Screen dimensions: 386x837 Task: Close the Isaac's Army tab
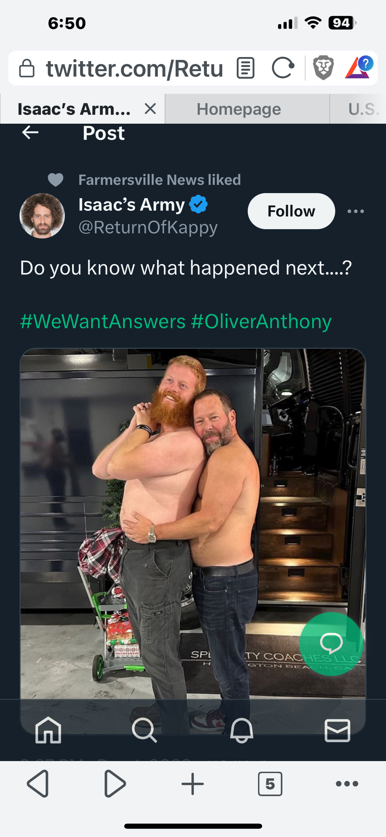pyautogui.click(x=150, y=109)
